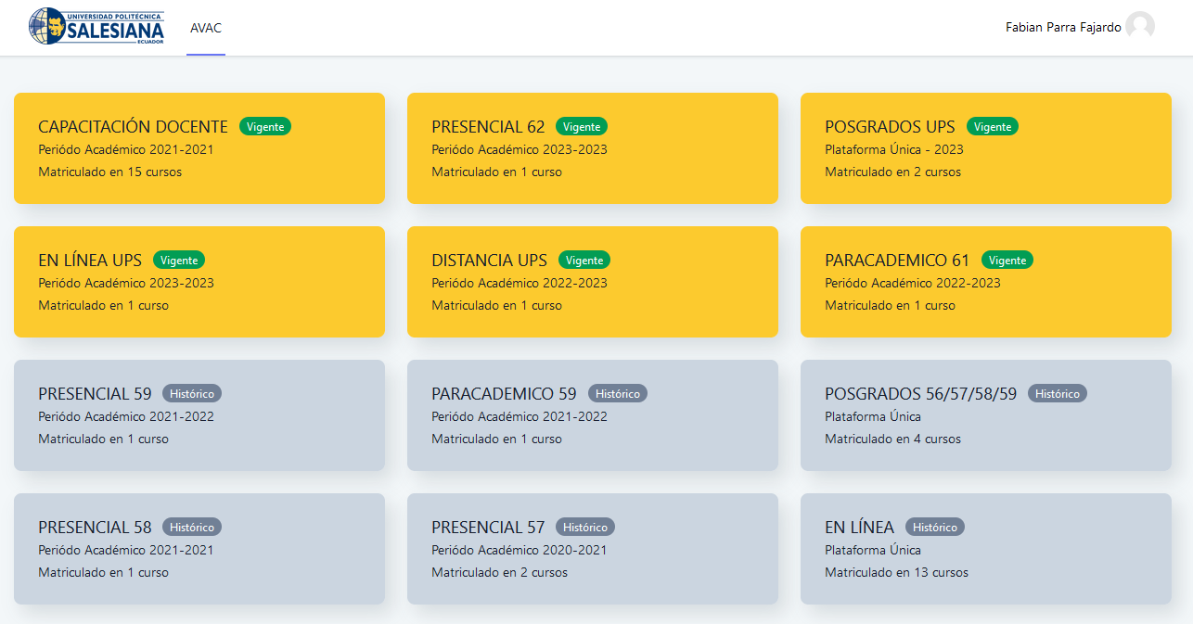
Task: Click 'Periódo Académico 2021-2022' under PARACADEMICO 59
Action: (x=520, y=416)
